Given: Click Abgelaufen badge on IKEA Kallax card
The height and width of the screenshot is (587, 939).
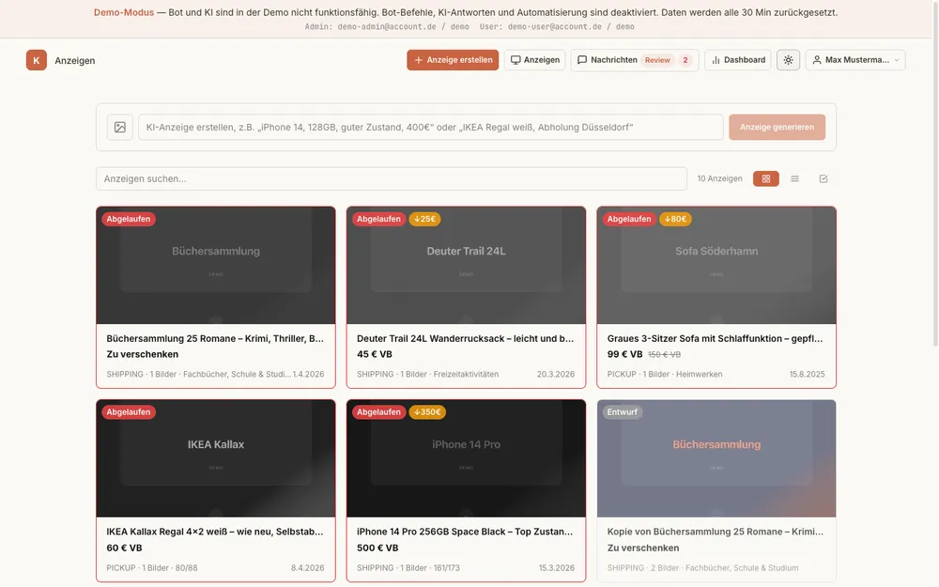Looking at the screenshot, I should tap(128, 412).
